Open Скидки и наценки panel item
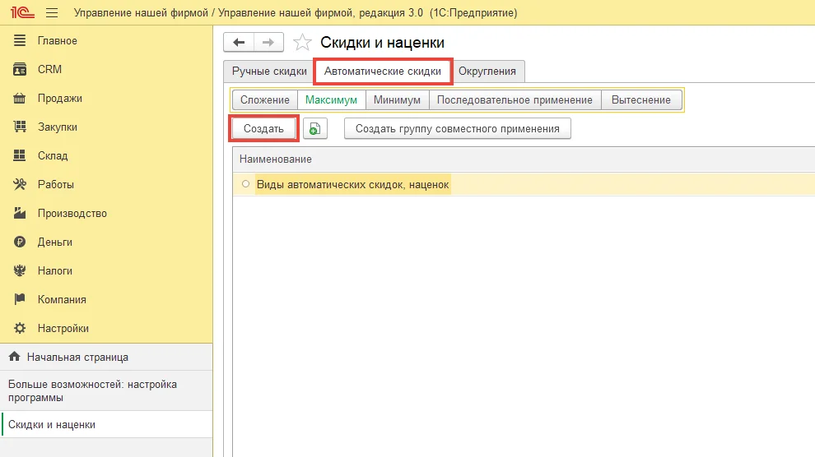 click(106, 424)
